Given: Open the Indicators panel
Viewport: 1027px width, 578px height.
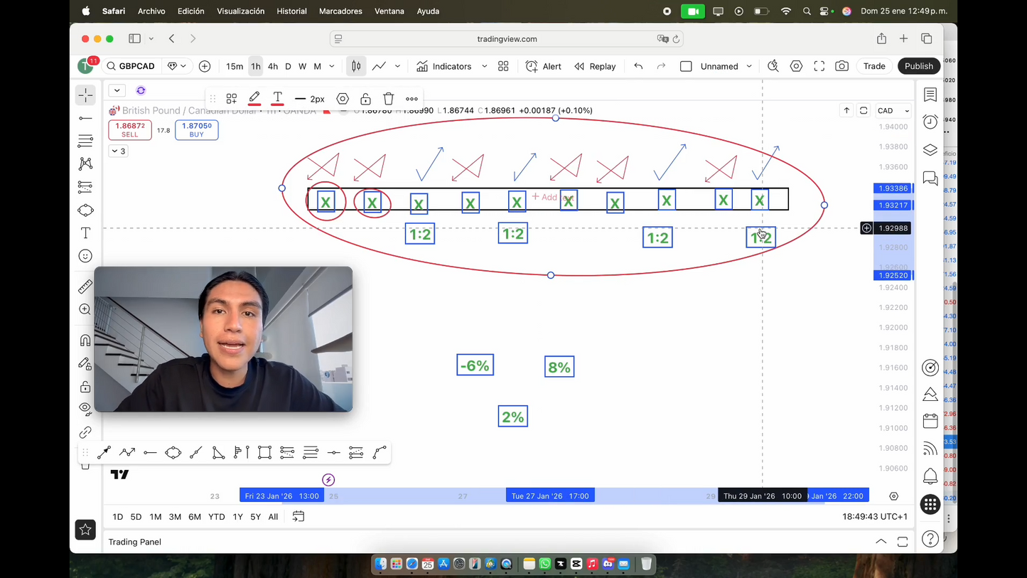Looking at the screenshot, I should pos(444,66).
